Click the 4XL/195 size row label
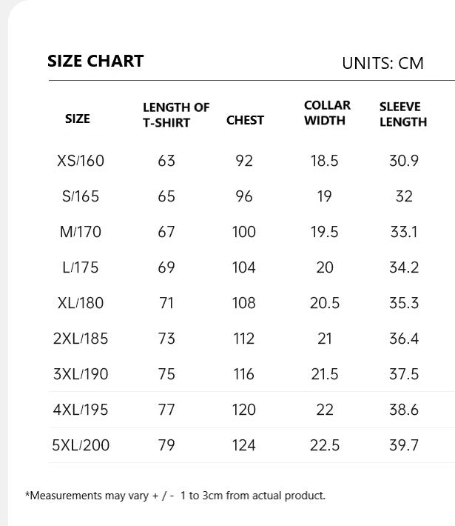This screenshot has width=455, height=526. tap(81, 410)
